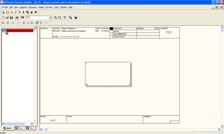Screen dimensions: 224x134
Task: Toggle the Model Explorer tree icon
Action: [70, 18]
